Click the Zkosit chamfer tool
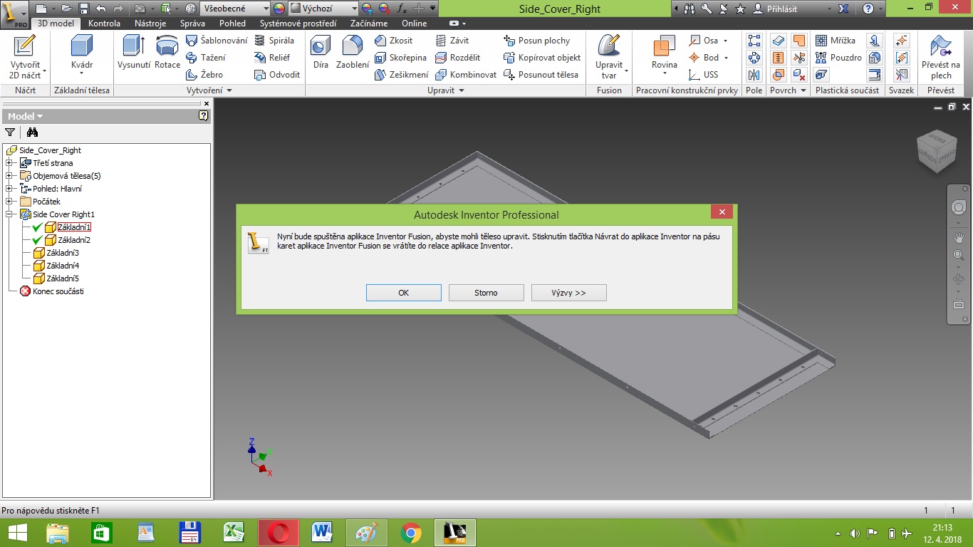973x547 pixels. click(394, 41)
